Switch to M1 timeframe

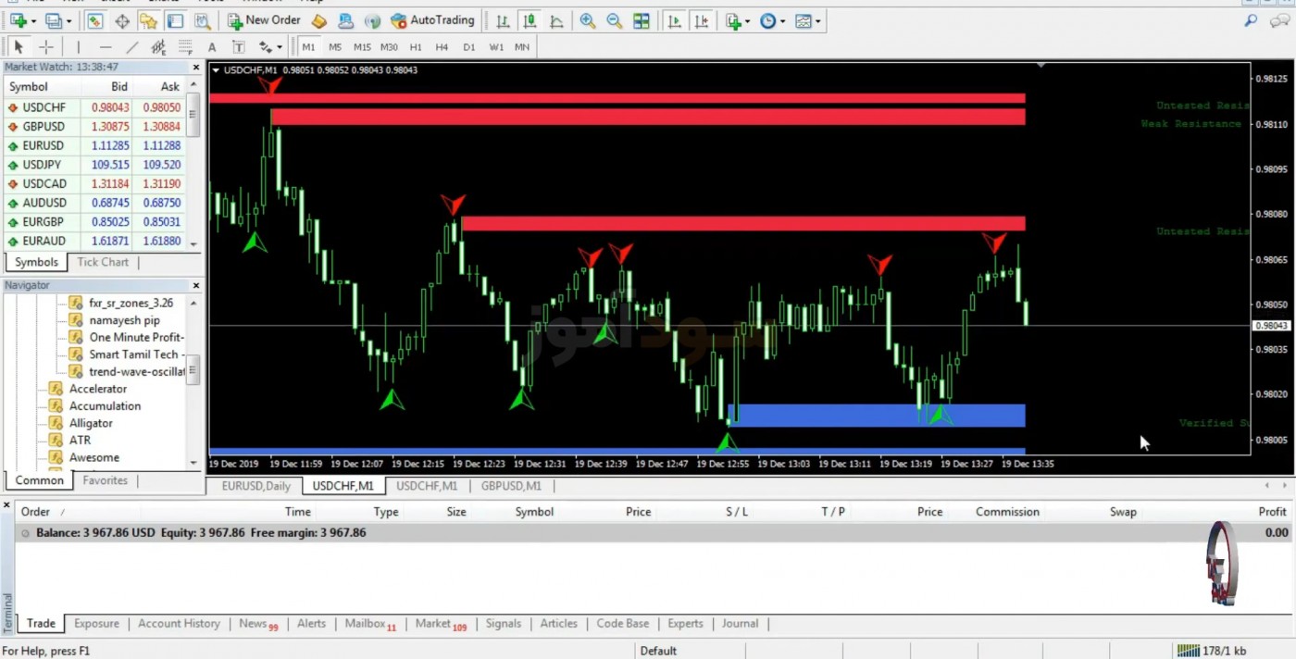click(308, 47)
